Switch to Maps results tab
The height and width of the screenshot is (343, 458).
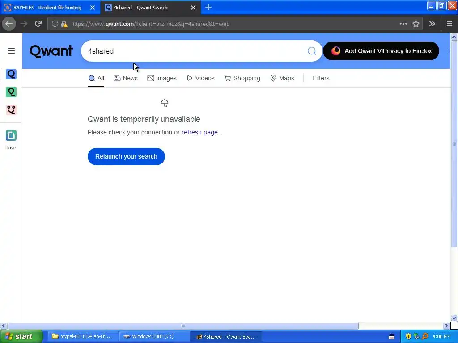coord(282,78)
